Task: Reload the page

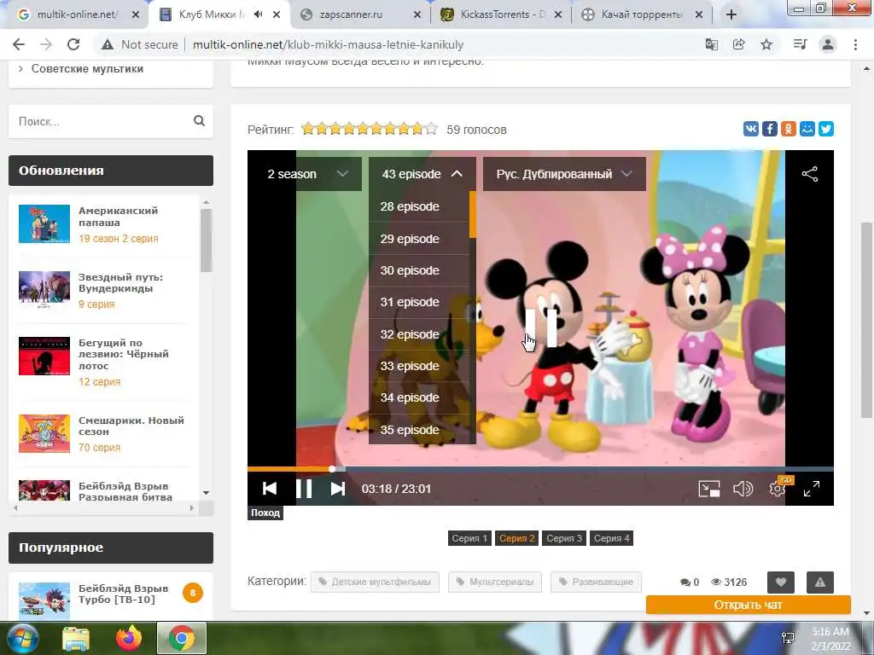Action: tap(73, 44)
